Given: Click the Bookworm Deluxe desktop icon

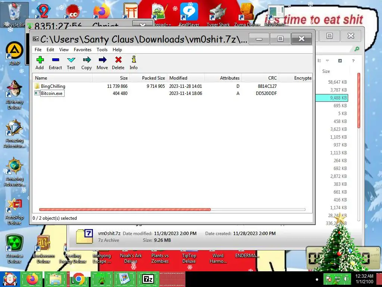Looking at the screenshot, I should (43, 249).
